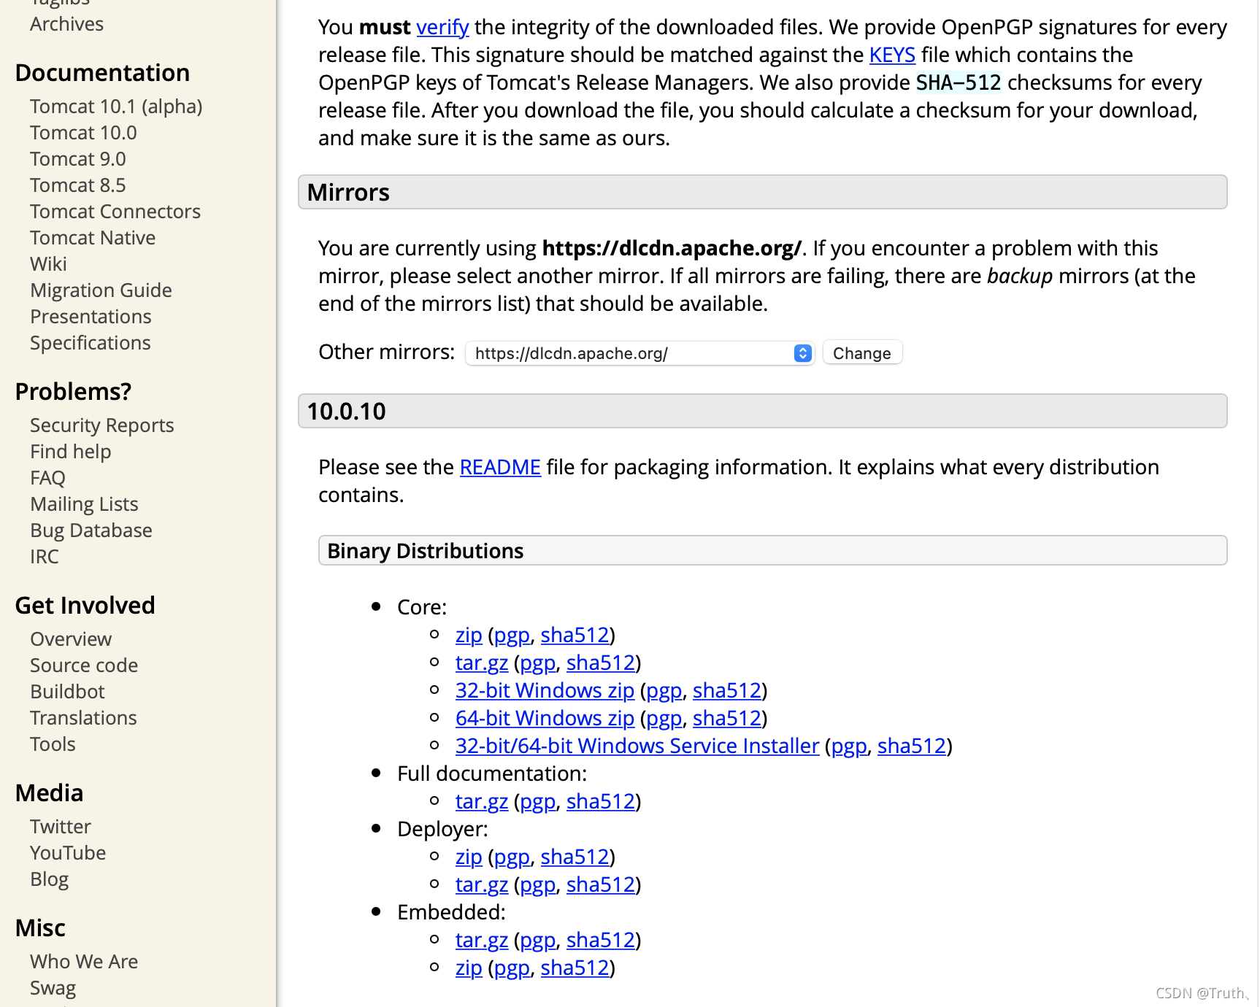Open Tomcat 9.0 documentation
Viewport: 1260px width, 1007px height.
pos(78,159)
